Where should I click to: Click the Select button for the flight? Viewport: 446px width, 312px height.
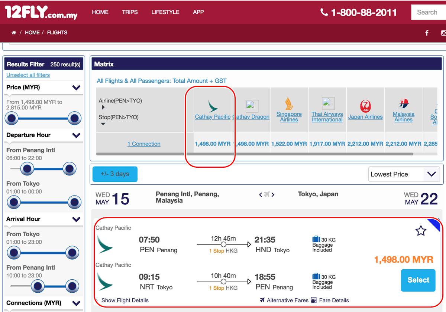click(418, 280)
